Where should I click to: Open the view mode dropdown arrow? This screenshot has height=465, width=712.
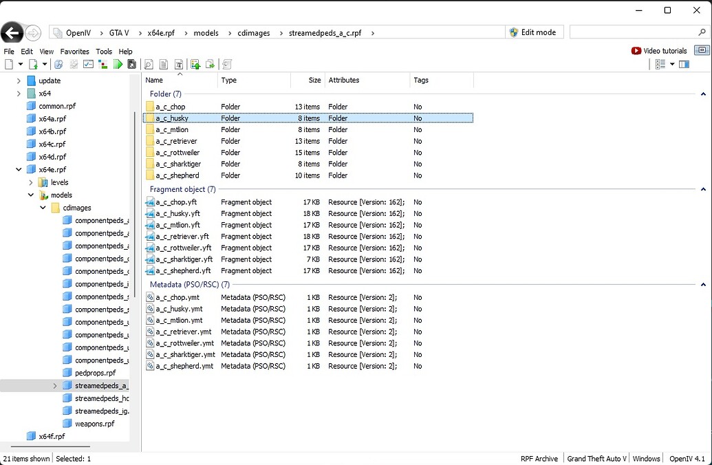672,64
